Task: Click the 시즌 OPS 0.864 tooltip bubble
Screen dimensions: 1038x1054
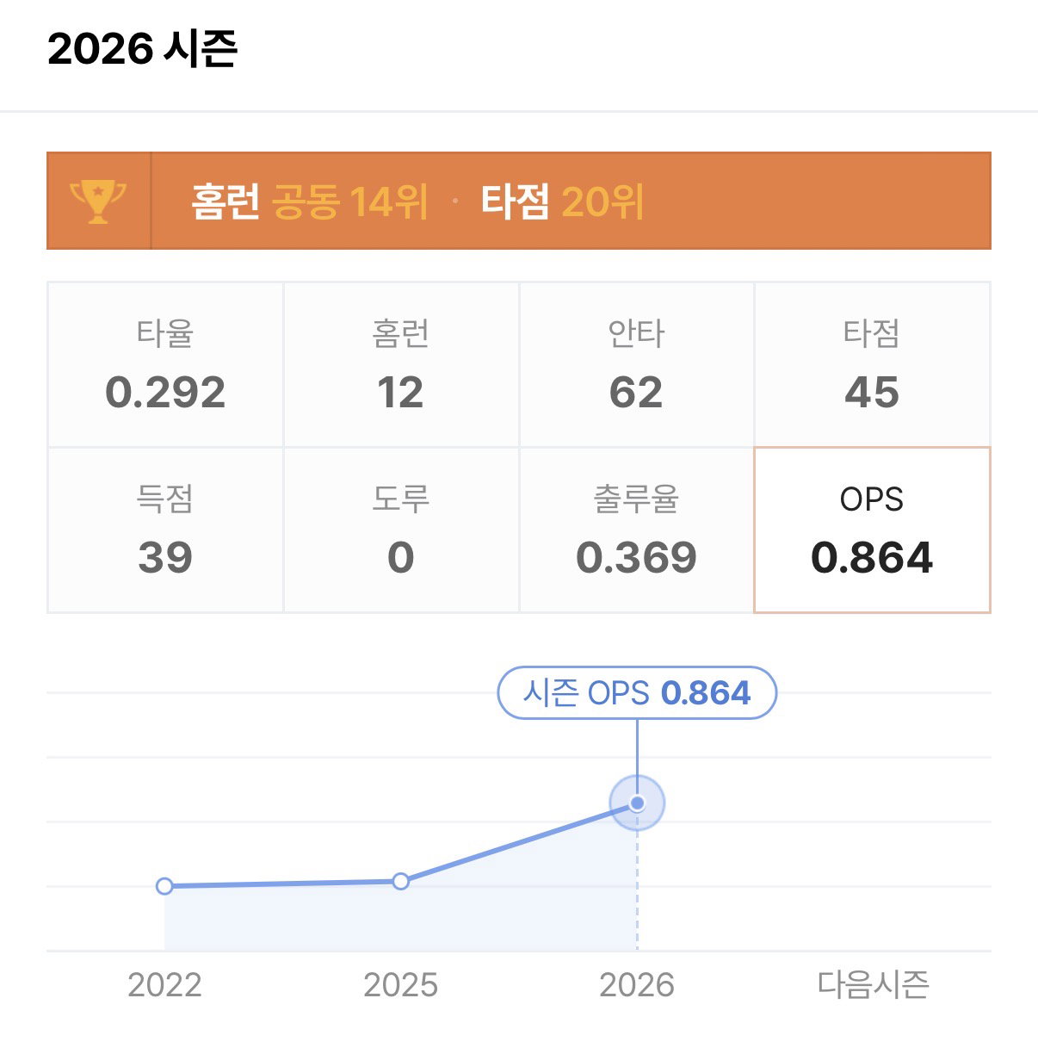Action: coord(637,692)
